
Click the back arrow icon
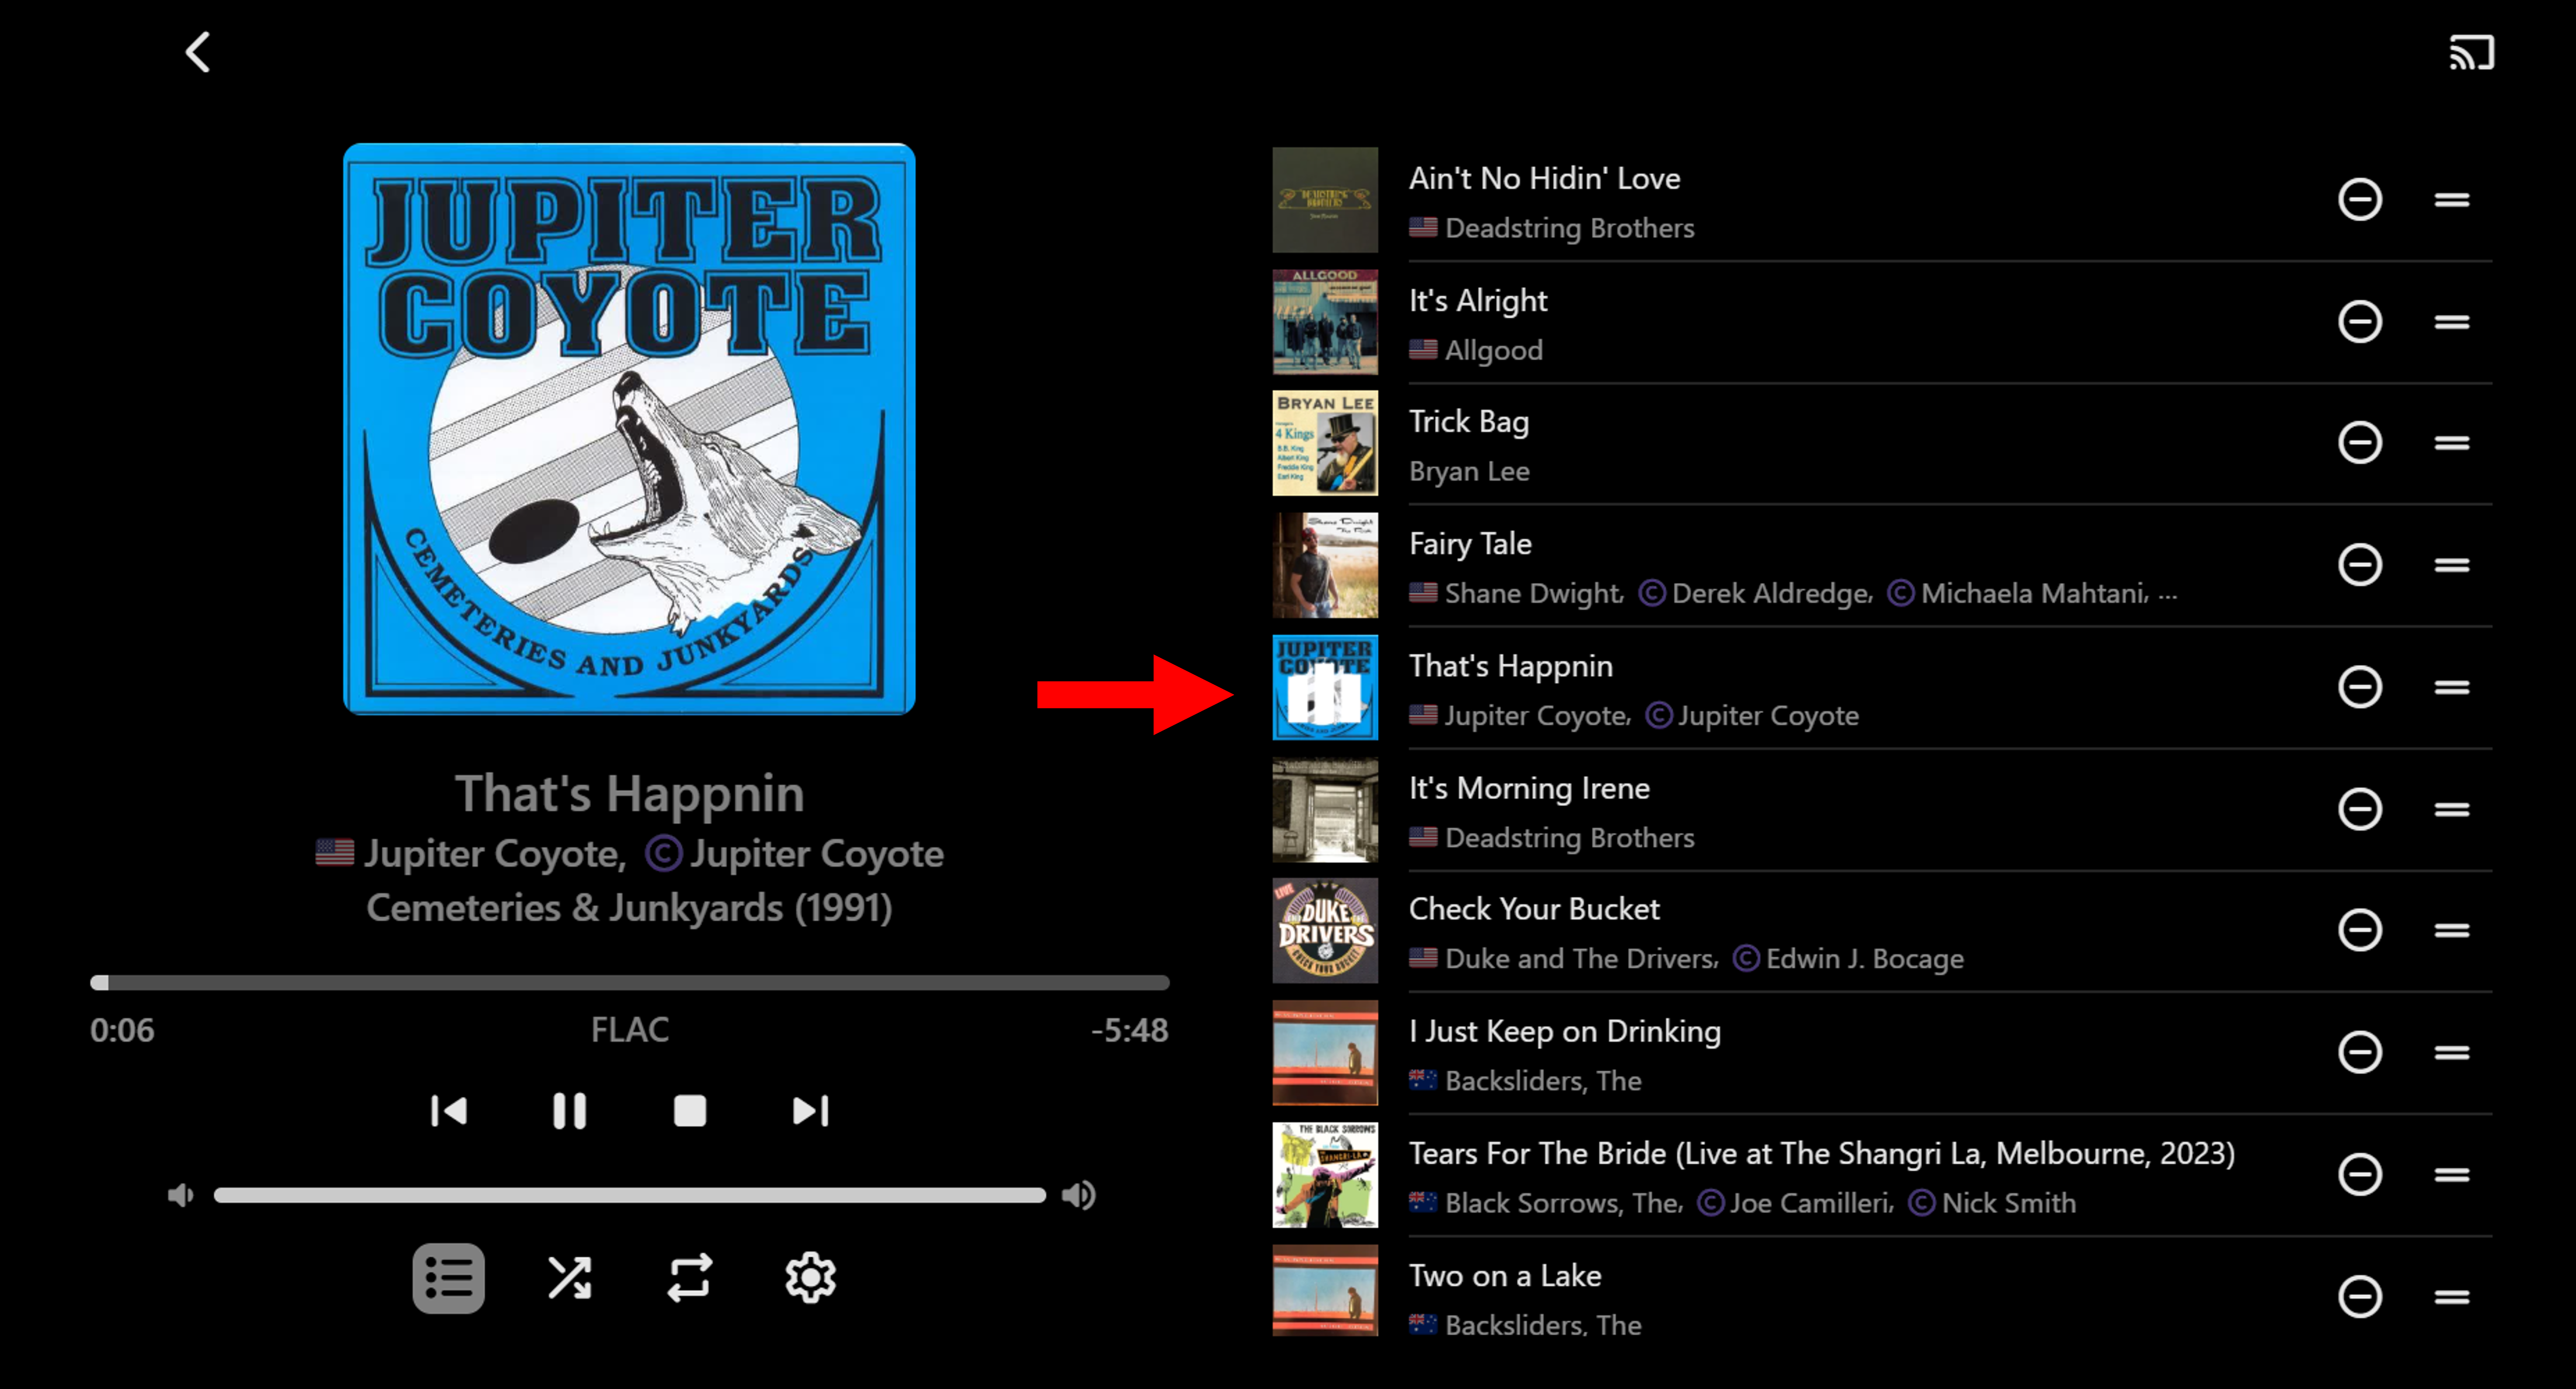click(x=198, y=52)
